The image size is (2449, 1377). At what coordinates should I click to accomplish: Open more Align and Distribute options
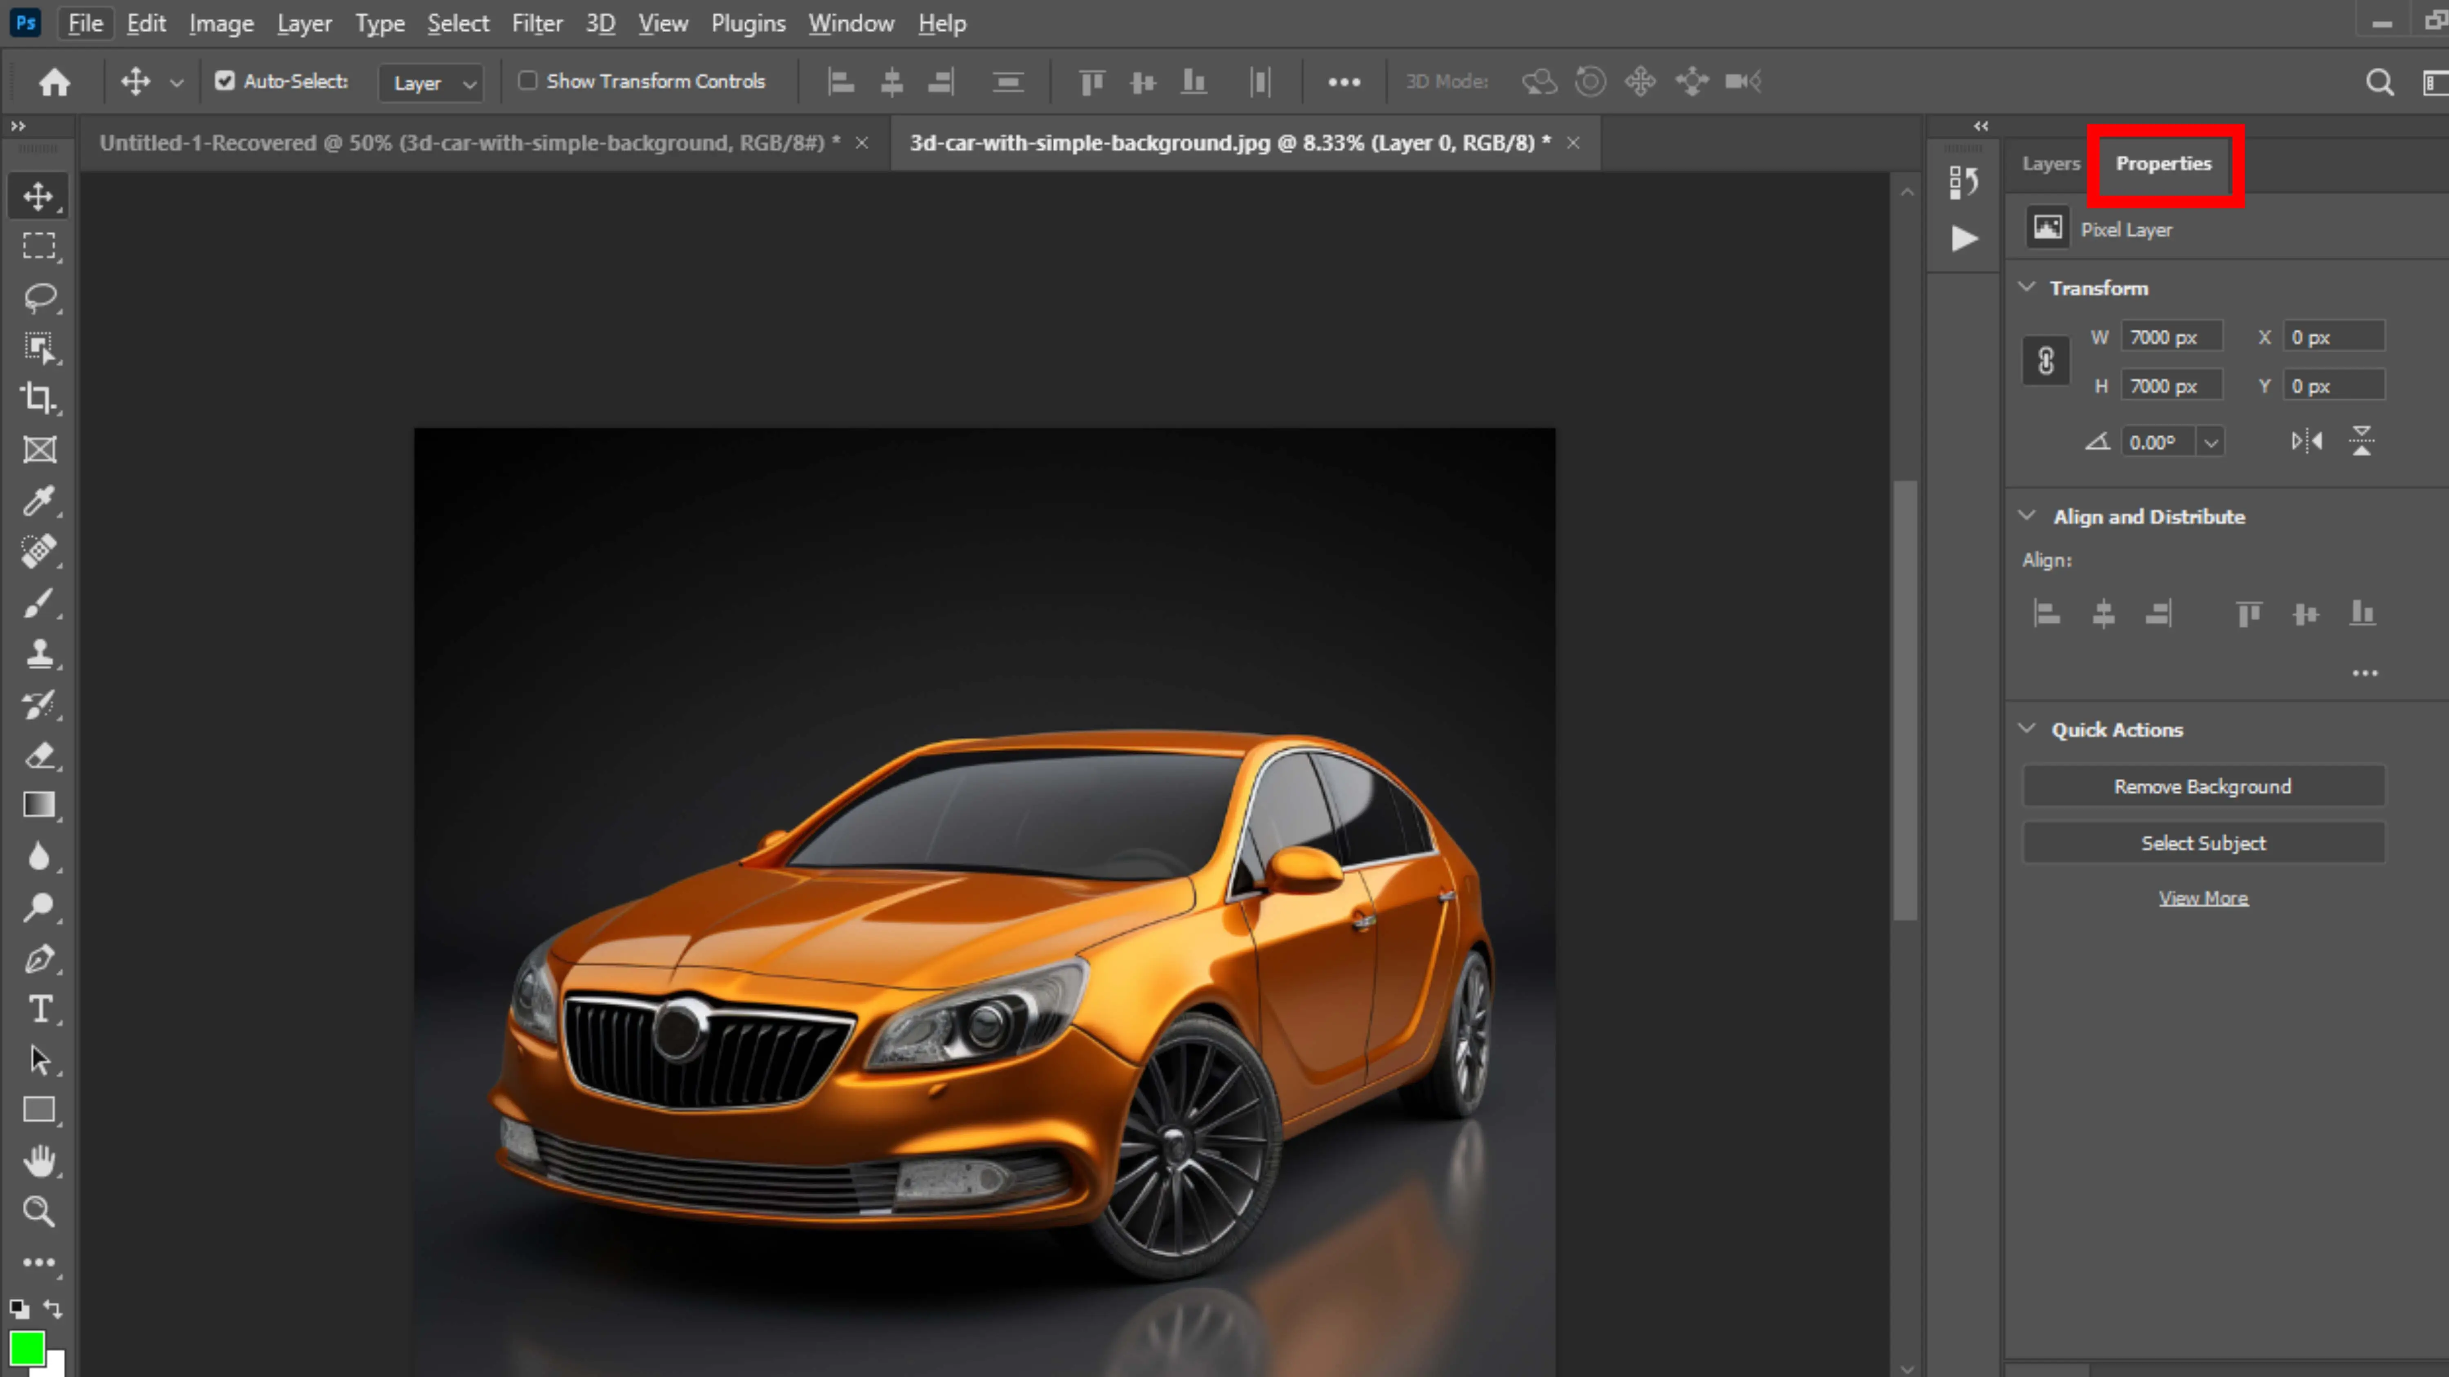(x=2365, y=673)
